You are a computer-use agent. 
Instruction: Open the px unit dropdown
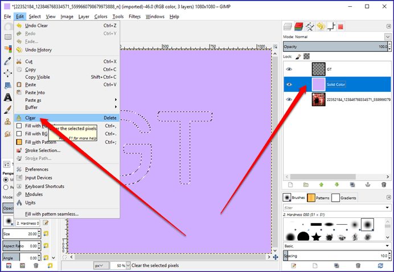101,266
